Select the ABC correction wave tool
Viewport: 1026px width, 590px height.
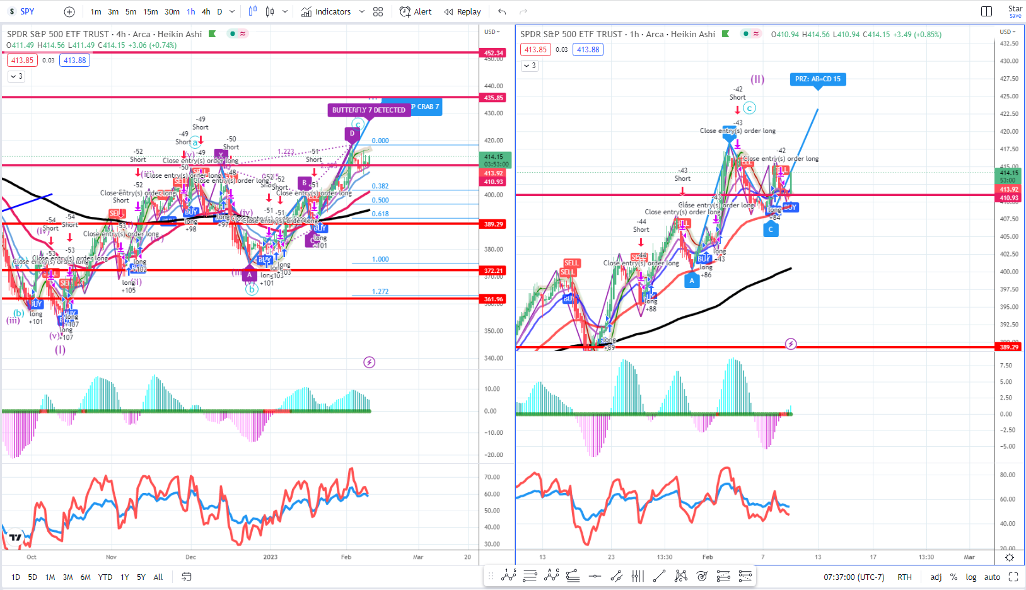point(552,576)
